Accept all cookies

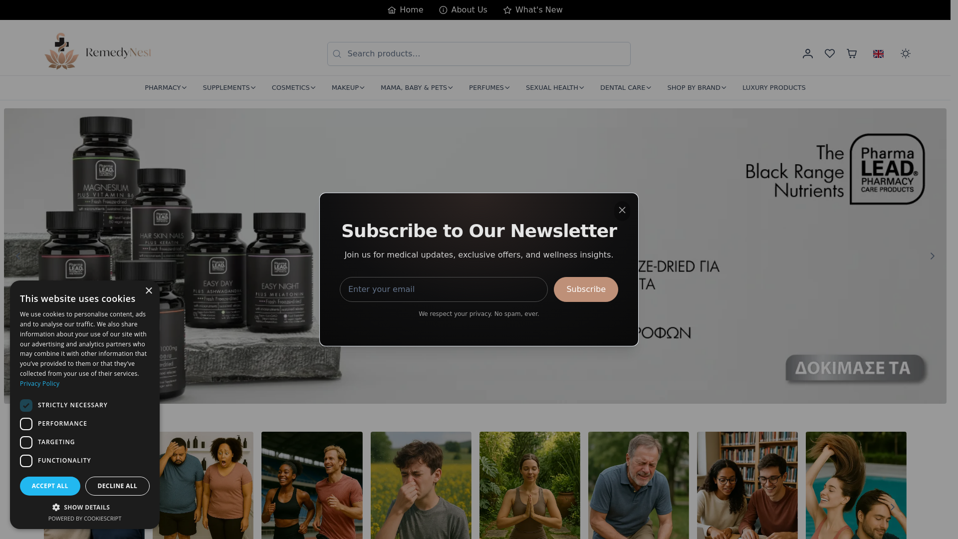50,486
